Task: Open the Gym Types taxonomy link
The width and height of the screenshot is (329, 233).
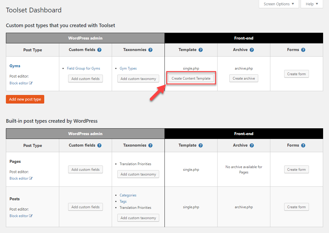Action: point(128,68)
